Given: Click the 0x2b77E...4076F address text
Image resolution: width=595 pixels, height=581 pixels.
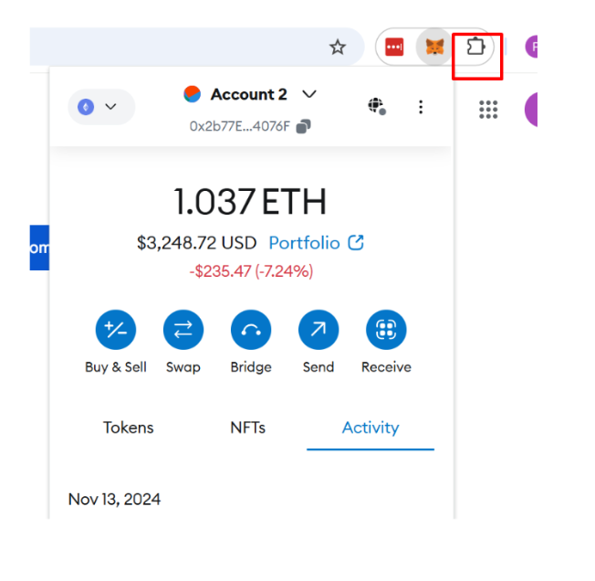Looking at the screenshot, I should coord(239,126).
